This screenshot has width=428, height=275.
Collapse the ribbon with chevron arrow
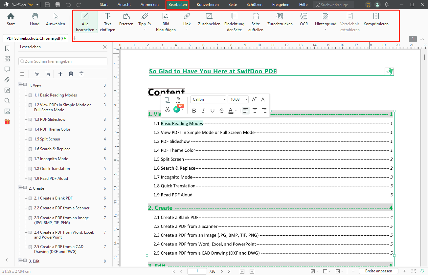(x=422, y=39)
